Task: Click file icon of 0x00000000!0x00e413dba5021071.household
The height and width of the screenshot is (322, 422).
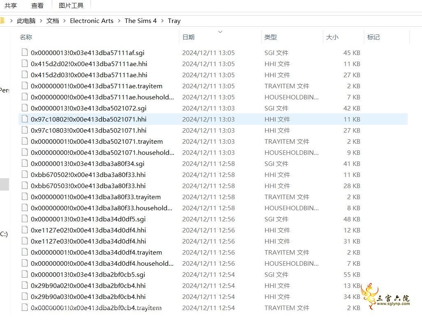Action: (25, 152)
